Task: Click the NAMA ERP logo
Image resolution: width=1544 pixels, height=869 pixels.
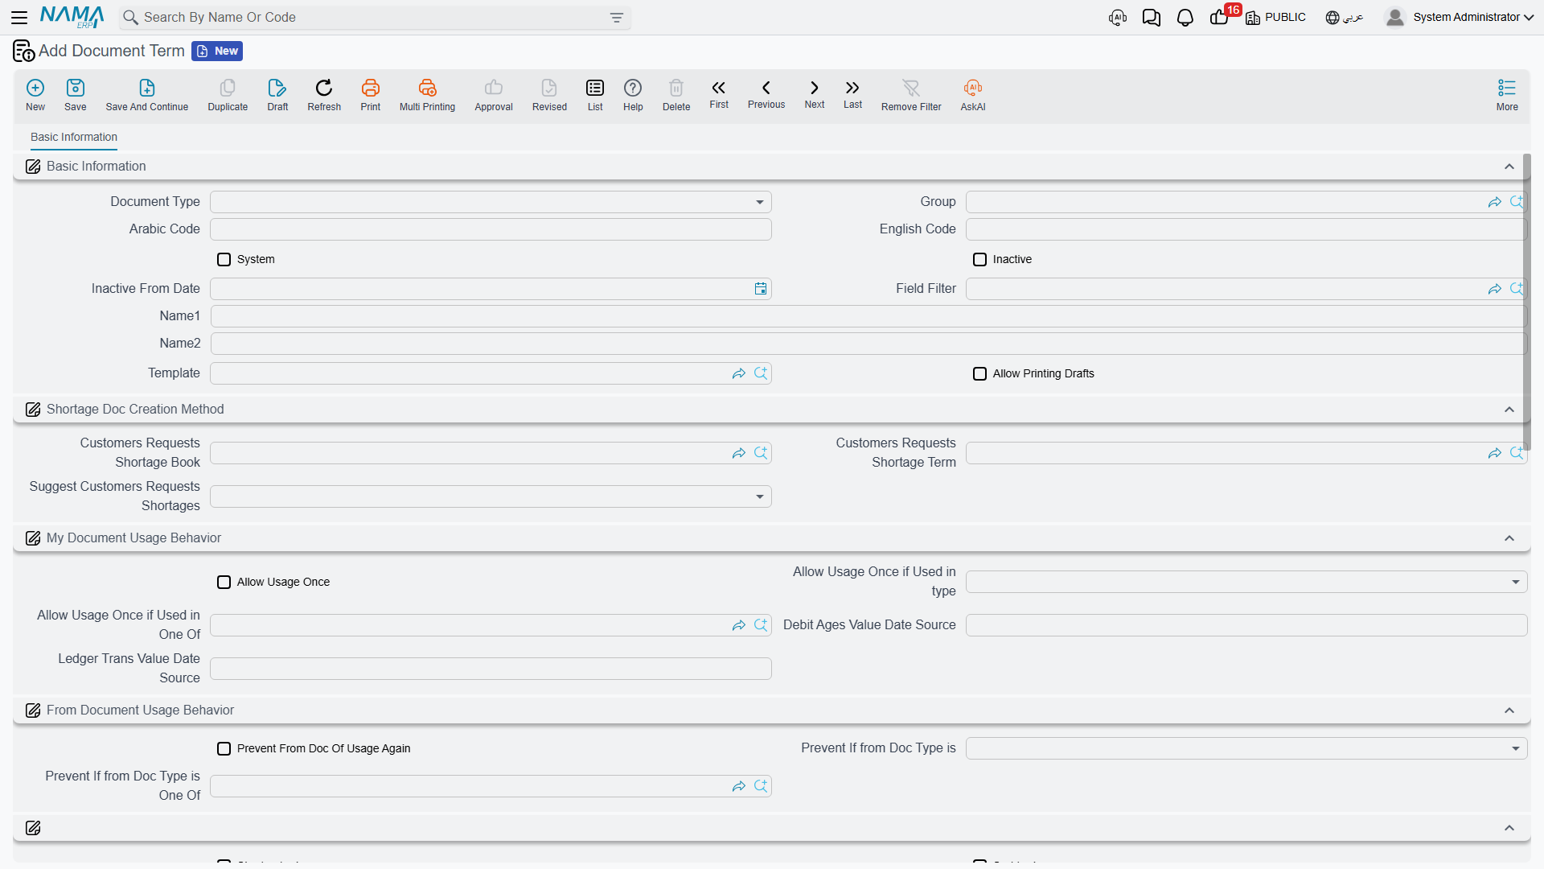Action: [x=72, y=17]
